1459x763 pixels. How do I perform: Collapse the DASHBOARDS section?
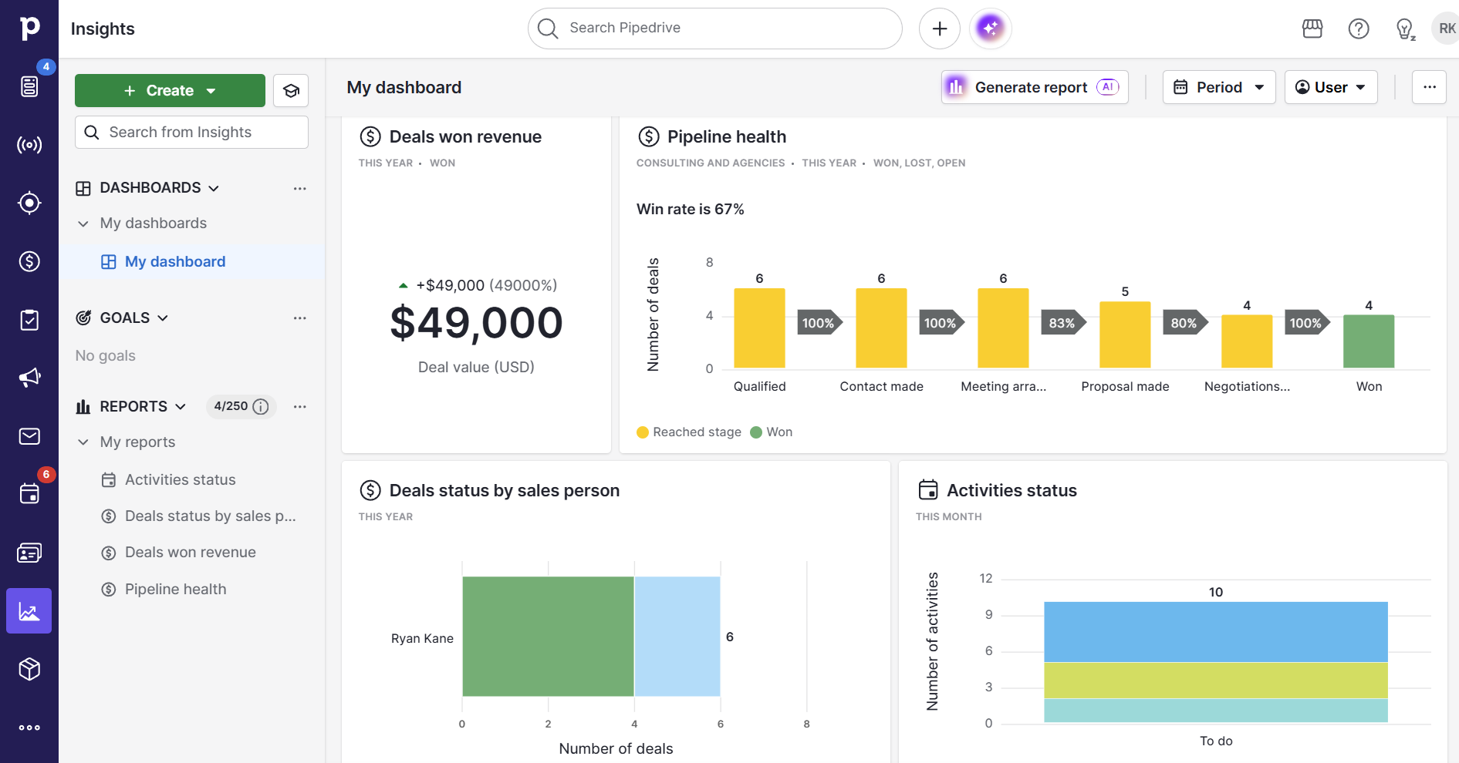(x=214, y=187)
